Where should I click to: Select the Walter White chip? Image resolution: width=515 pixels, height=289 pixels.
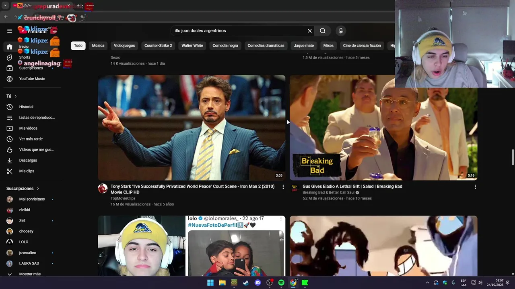(192, 45)
